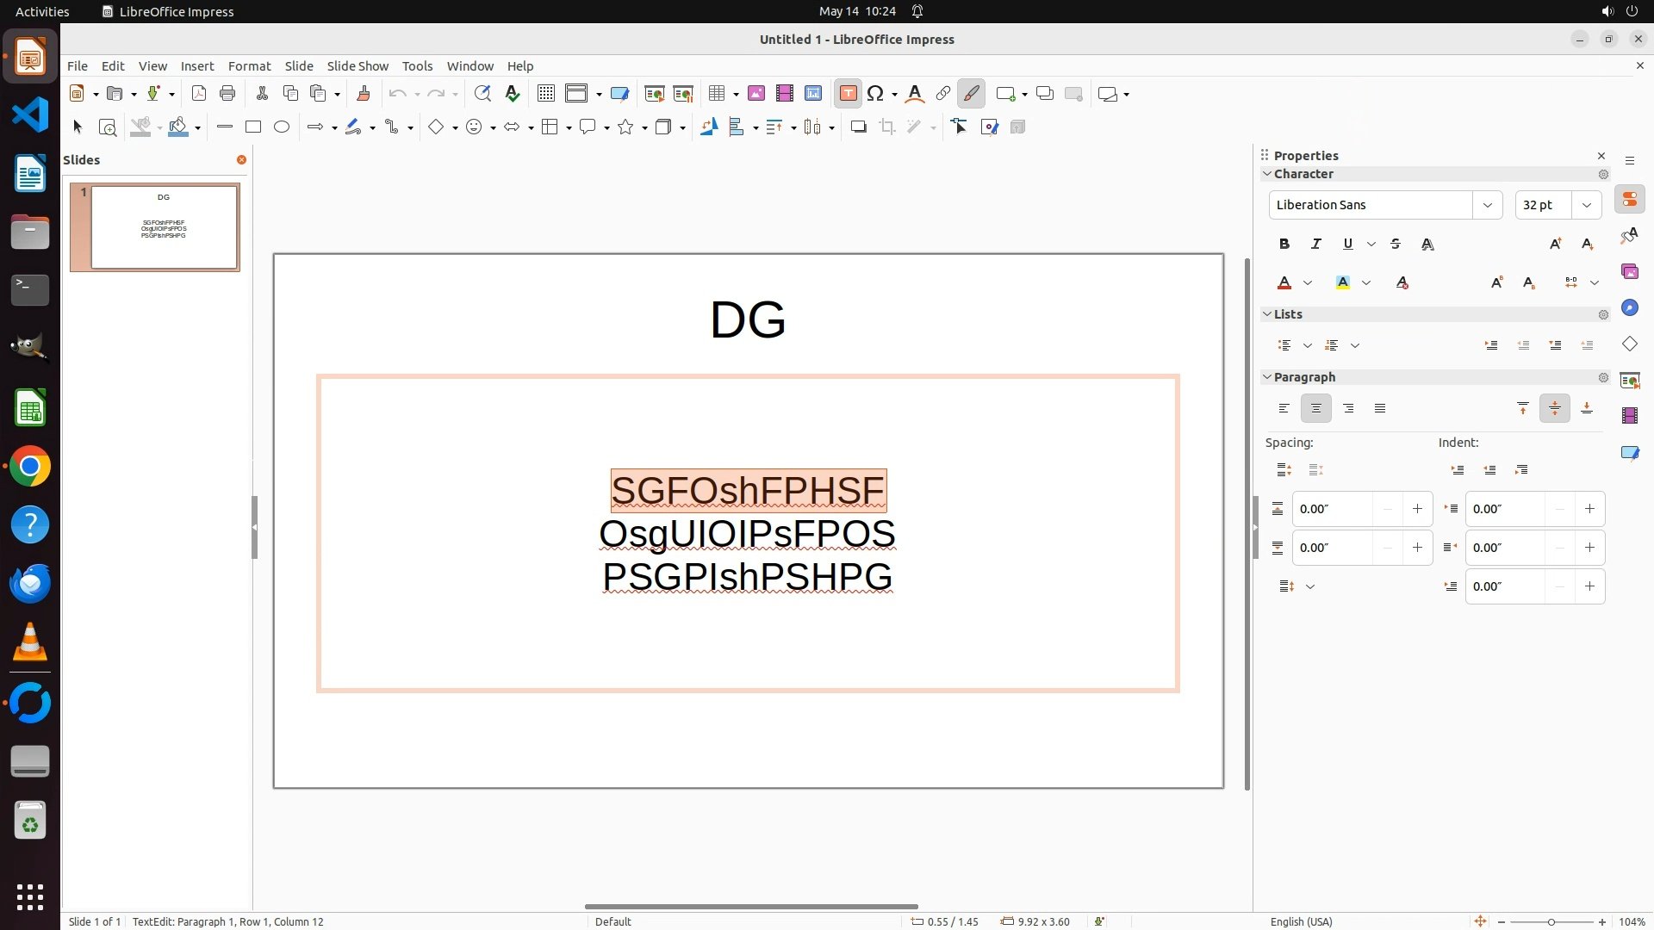Click the Insert Special Character omega icon
Screen dimensions: 1654x930
click(x=875, y=94)
